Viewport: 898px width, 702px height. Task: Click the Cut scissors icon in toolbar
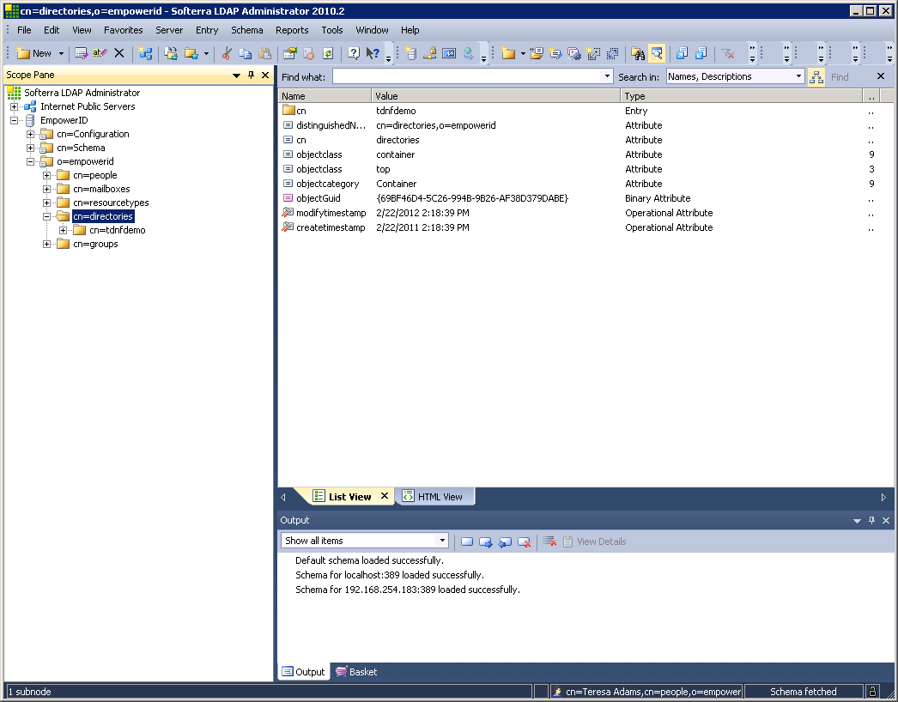point(227,53)
